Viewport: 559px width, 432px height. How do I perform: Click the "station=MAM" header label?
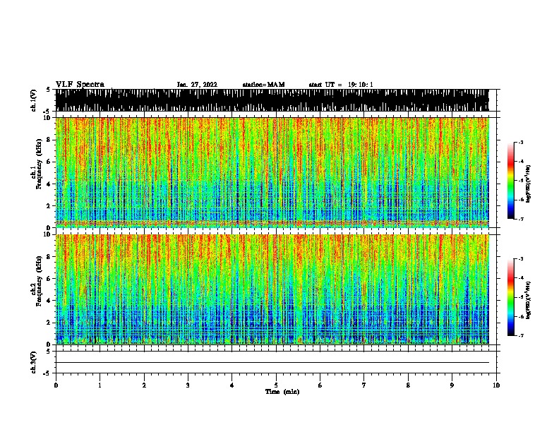pos(263,85)
